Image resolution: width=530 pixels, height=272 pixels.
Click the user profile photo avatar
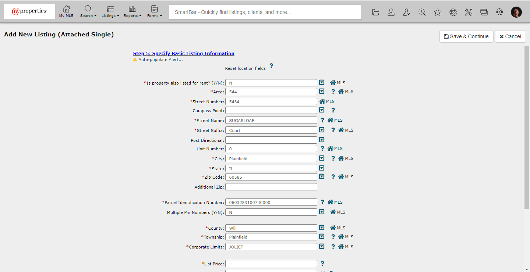[x=516, y=12]
